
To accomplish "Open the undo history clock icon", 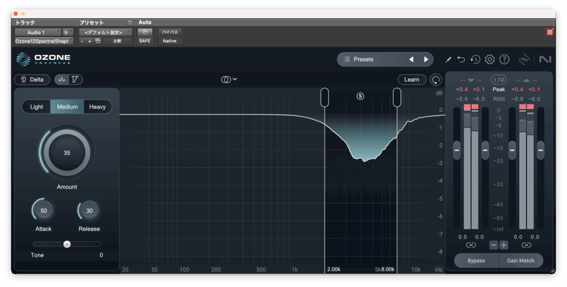I will (x=475, y=59).
